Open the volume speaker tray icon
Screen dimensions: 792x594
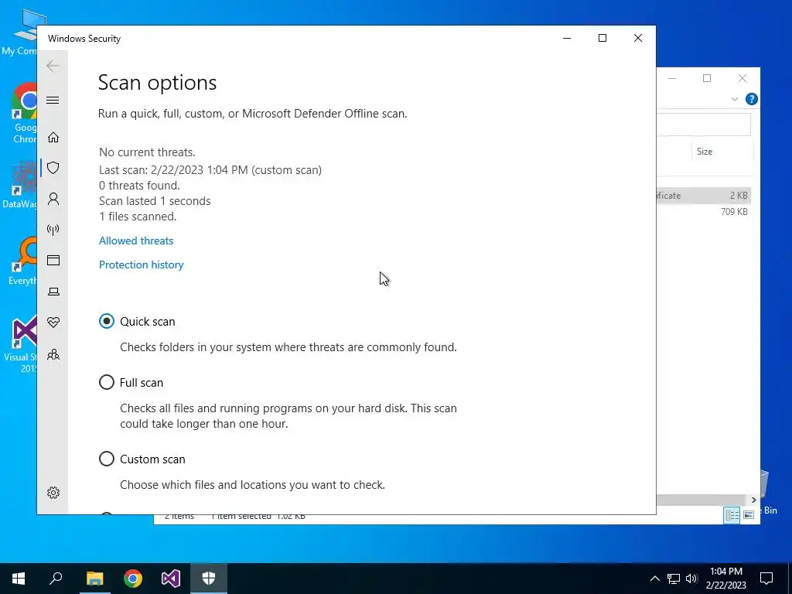pos(691,579)
